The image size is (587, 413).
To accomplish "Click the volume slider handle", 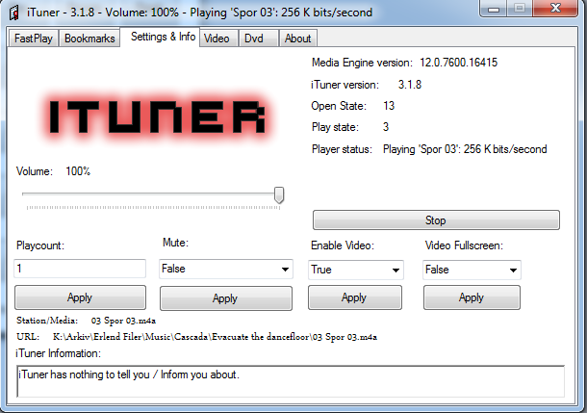I will pos(279,194).
